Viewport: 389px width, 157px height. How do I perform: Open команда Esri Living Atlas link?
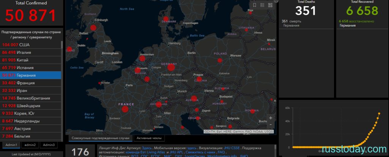145,152
